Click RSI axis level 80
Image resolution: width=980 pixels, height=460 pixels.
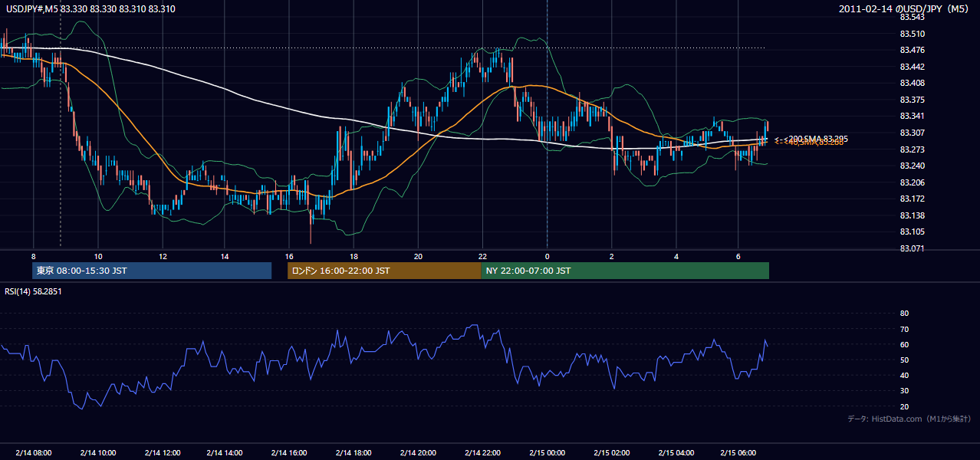(904, 314)
